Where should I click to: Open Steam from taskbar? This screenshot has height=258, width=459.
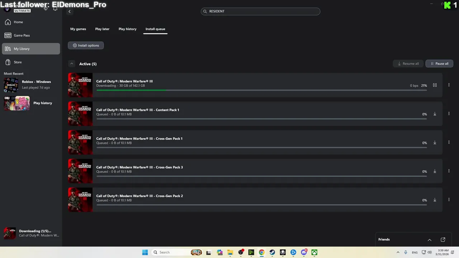tap(272, 252)
